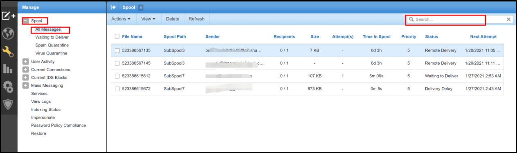The width and height of the screenshot is (517, 153).
Task: Open Spam Quarantine
Action: (x=52, y=45)
